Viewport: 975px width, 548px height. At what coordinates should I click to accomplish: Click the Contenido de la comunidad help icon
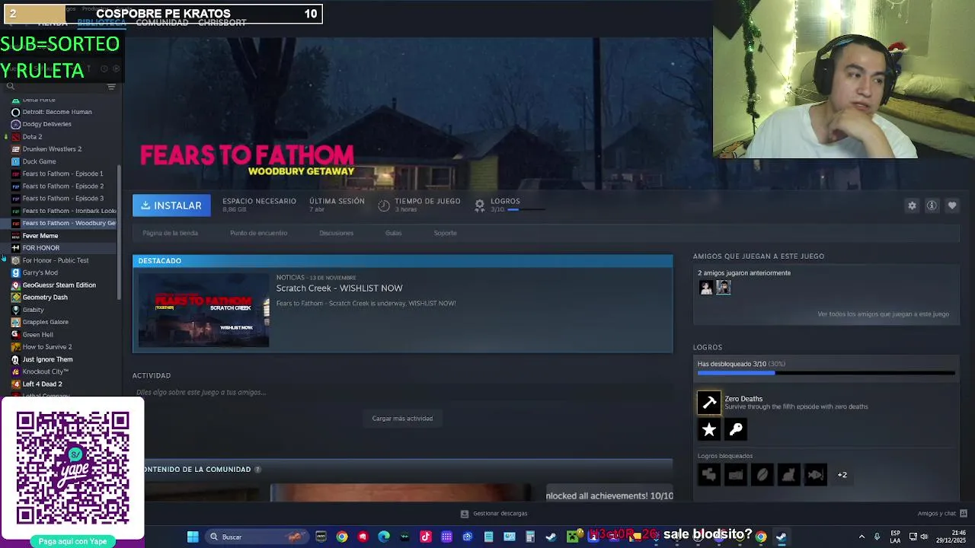click(x=257, y=470)
